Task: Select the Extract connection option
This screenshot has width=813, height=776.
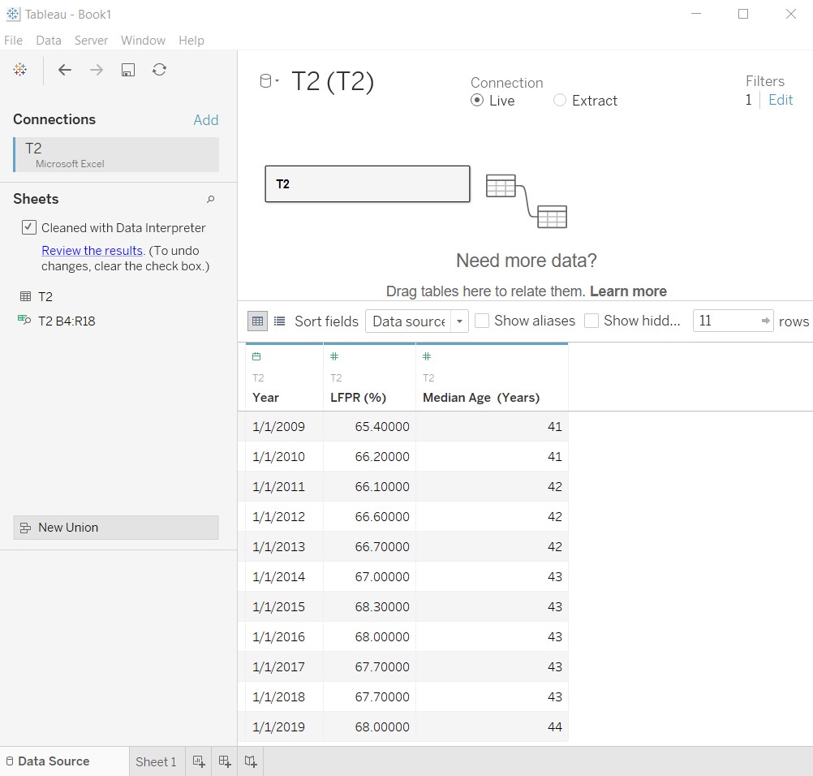Action: [x=560, y=101]
